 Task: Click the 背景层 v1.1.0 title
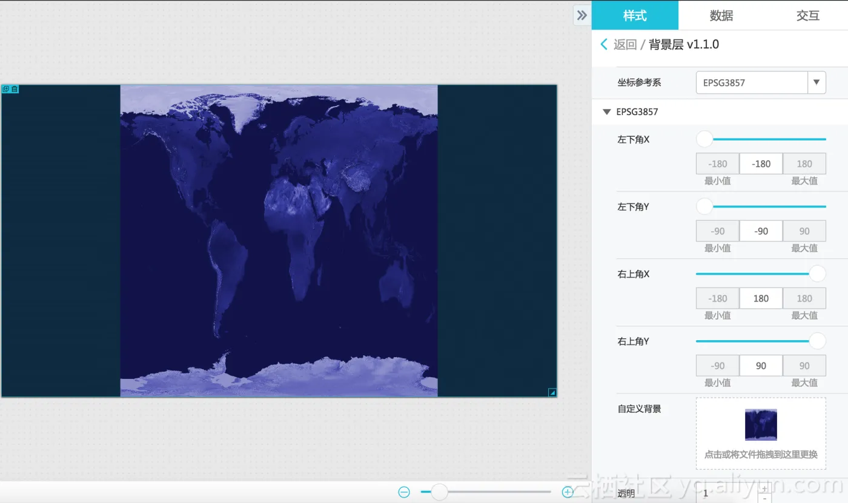tap(684, 44)
